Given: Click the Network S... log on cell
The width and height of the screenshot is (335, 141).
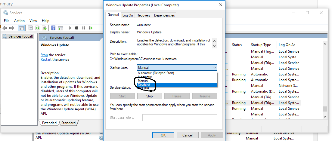Looking at the screenshot, I should pos(288,86).
